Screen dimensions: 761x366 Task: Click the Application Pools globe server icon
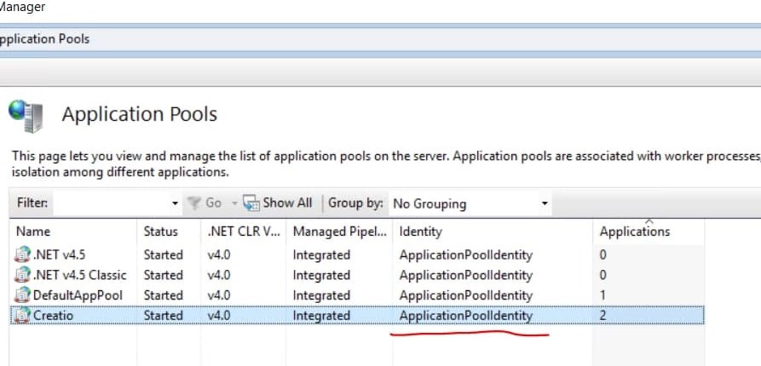[26, 116]
